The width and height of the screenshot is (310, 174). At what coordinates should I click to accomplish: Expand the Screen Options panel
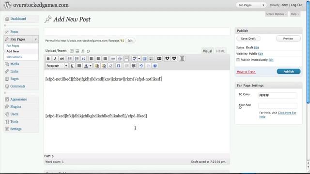(x=276, y=14)
